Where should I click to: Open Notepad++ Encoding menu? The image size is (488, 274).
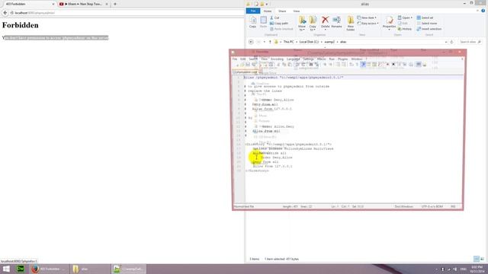(277, 59)
